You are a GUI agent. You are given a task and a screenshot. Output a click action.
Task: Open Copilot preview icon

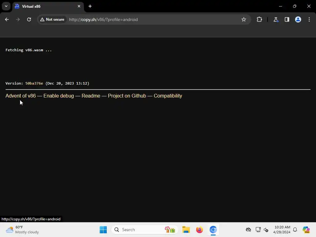click(x=306, y=230)
